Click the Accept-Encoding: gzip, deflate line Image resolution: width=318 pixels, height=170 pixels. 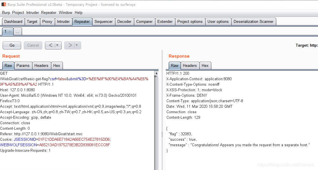point(26,117)
